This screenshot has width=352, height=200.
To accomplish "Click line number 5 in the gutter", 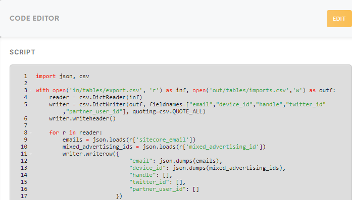I will (26, 105).
